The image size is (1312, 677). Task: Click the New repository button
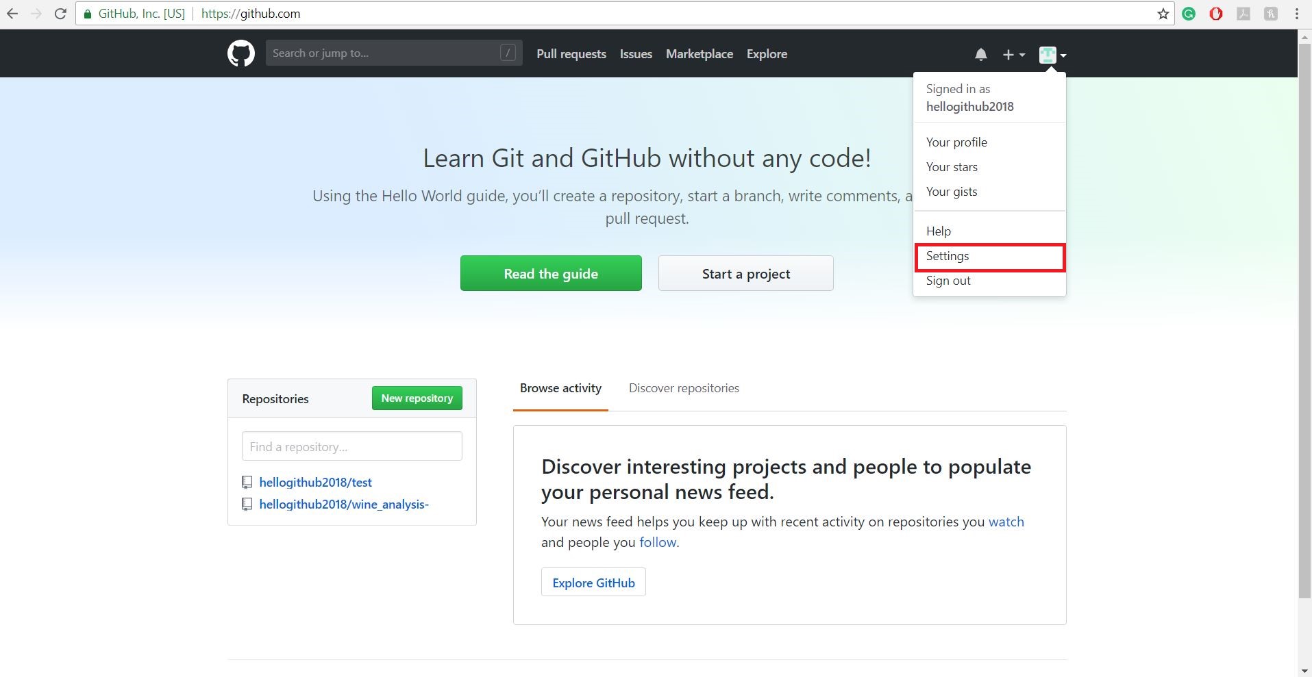point(417,398)
